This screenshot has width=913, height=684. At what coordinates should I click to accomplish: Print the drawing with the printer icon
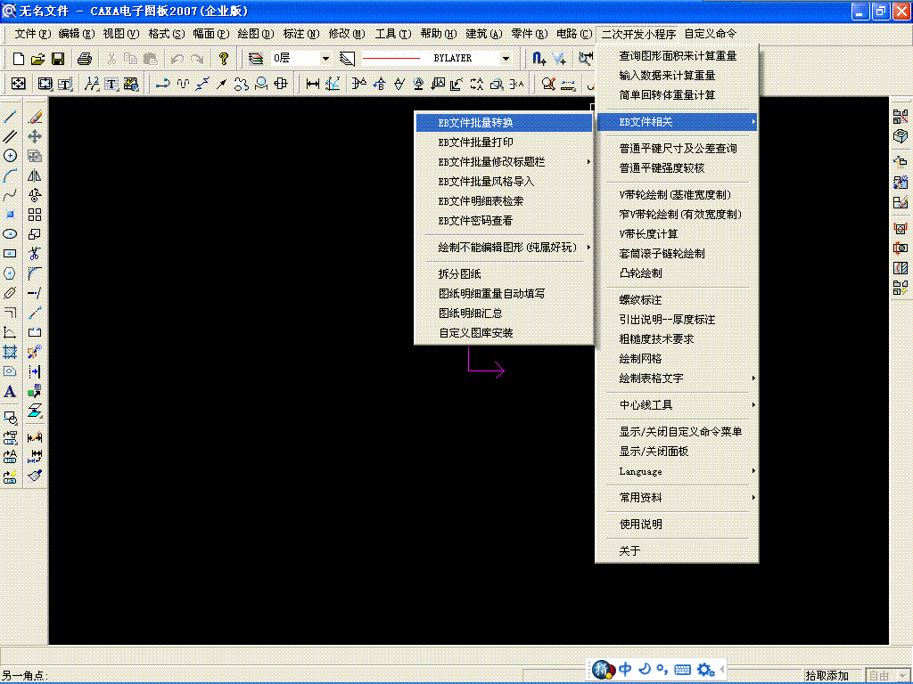coord(85,58)
